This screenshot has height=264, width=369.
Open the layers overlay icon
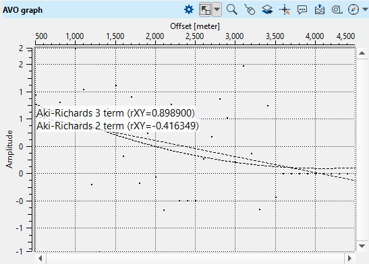pyautogui.click(x=267, y=10)
